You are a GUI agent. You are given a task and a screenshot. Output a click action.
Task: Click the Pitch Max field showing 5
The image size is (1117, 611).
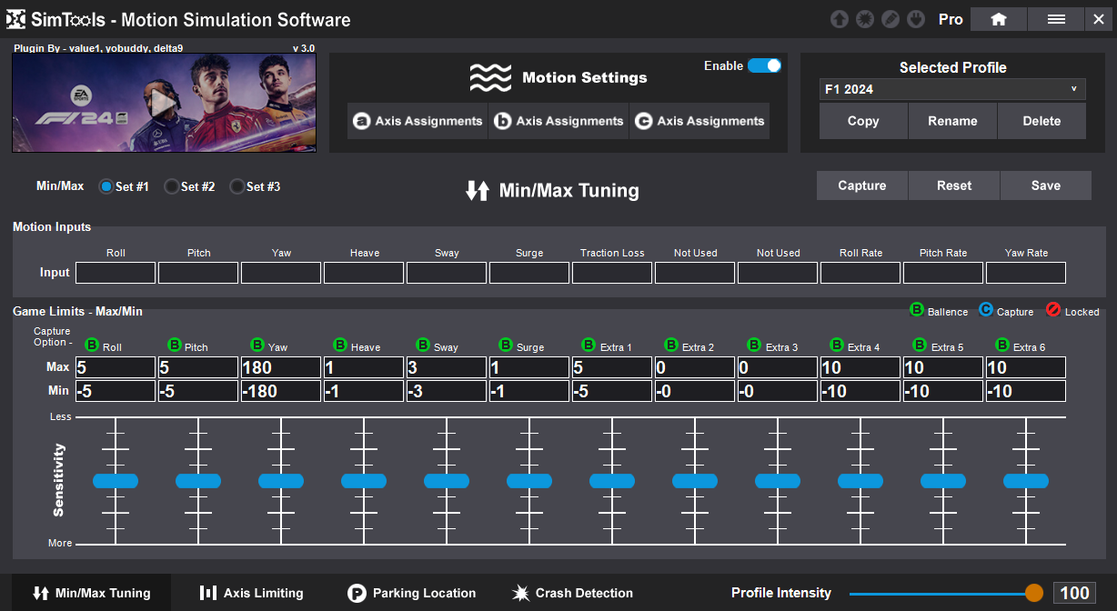198,367
